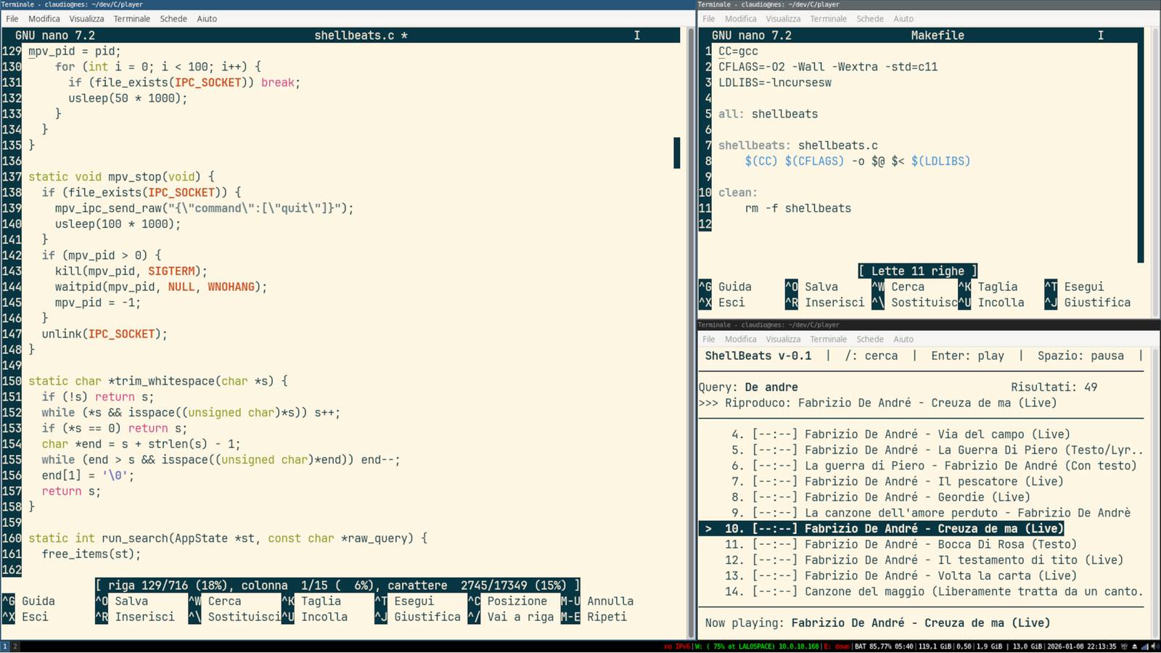Screen dimensions: 1161x653
Task: Click 'rm -f shellbeats' line in Makefile
Action: (x=798, y=209)
